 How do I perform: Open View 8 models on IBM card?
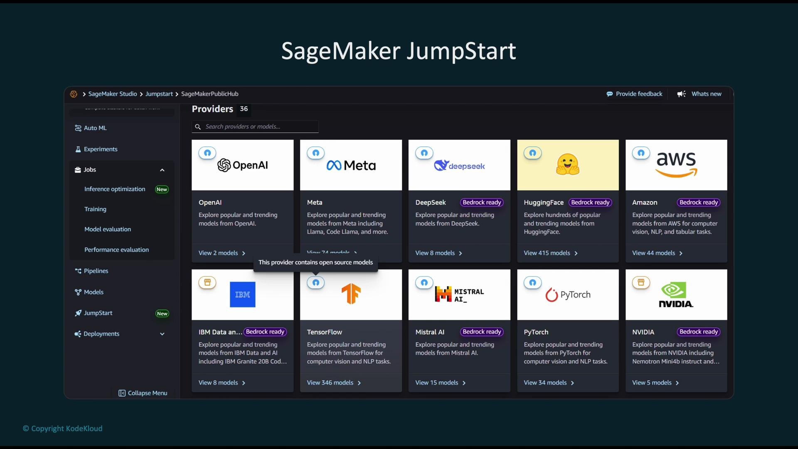pyautogui.click(x=222, y=383)
